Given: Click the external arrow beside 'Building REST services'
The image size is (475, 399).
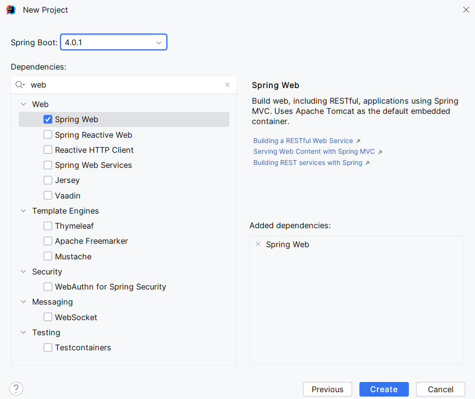Looking at the screenshot, I should (x=367, y=163).
